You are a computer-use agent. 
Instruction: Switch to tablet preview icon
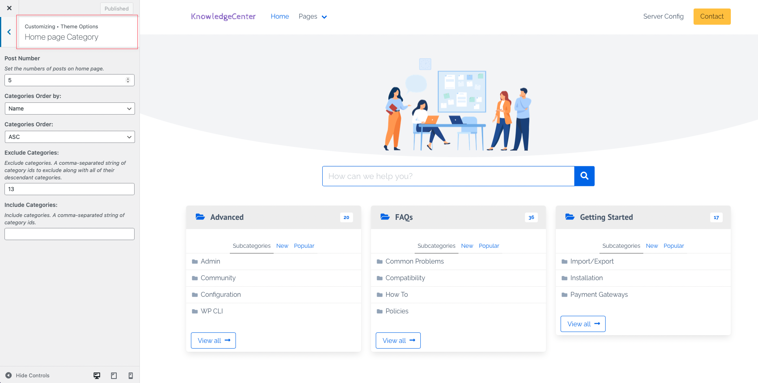point(114,376)
